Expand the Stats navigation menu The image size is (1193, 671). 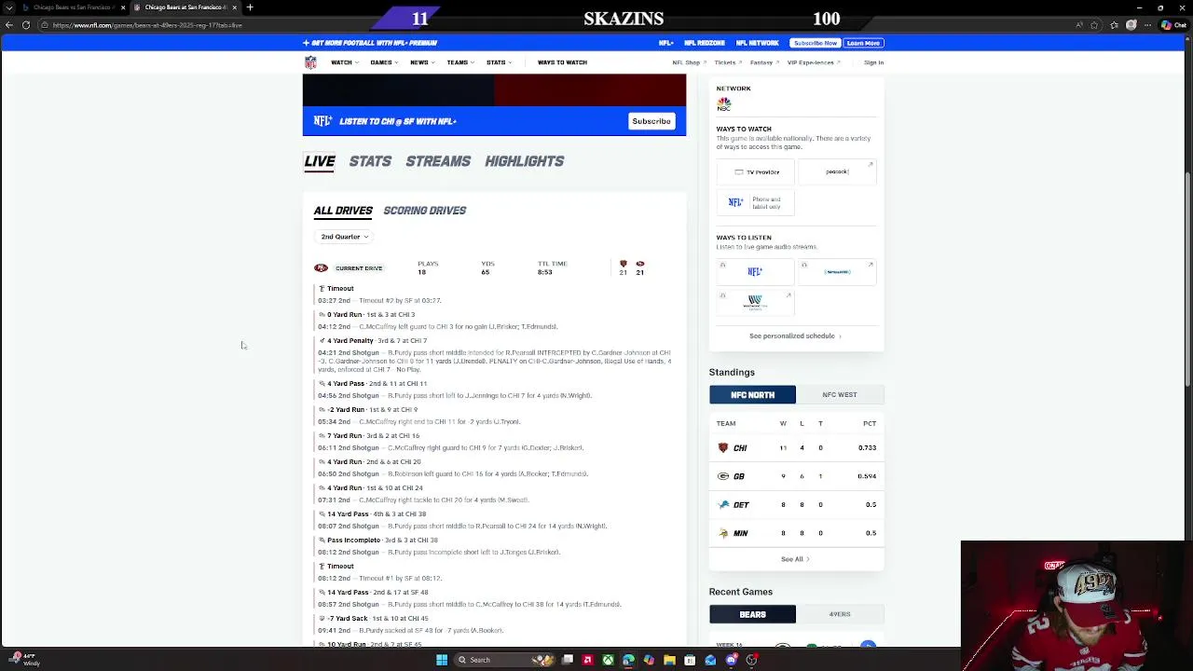click(499, 62)
